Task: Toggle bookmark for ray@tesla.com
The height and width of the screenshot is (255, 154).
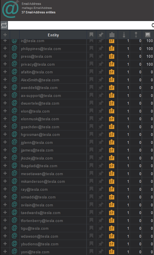Action: pos(91,189)
